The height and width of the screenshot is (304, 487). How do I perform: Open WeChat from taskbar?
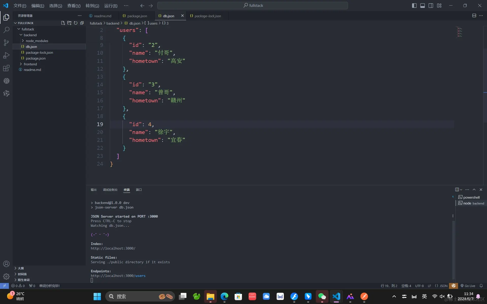[x=322, y=296]
